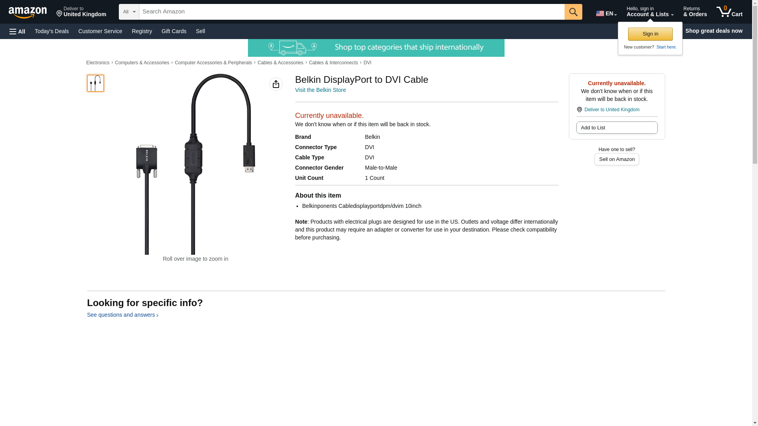Go to Customer Service
The width and height of the screenshot is (758, 426).
100,31
